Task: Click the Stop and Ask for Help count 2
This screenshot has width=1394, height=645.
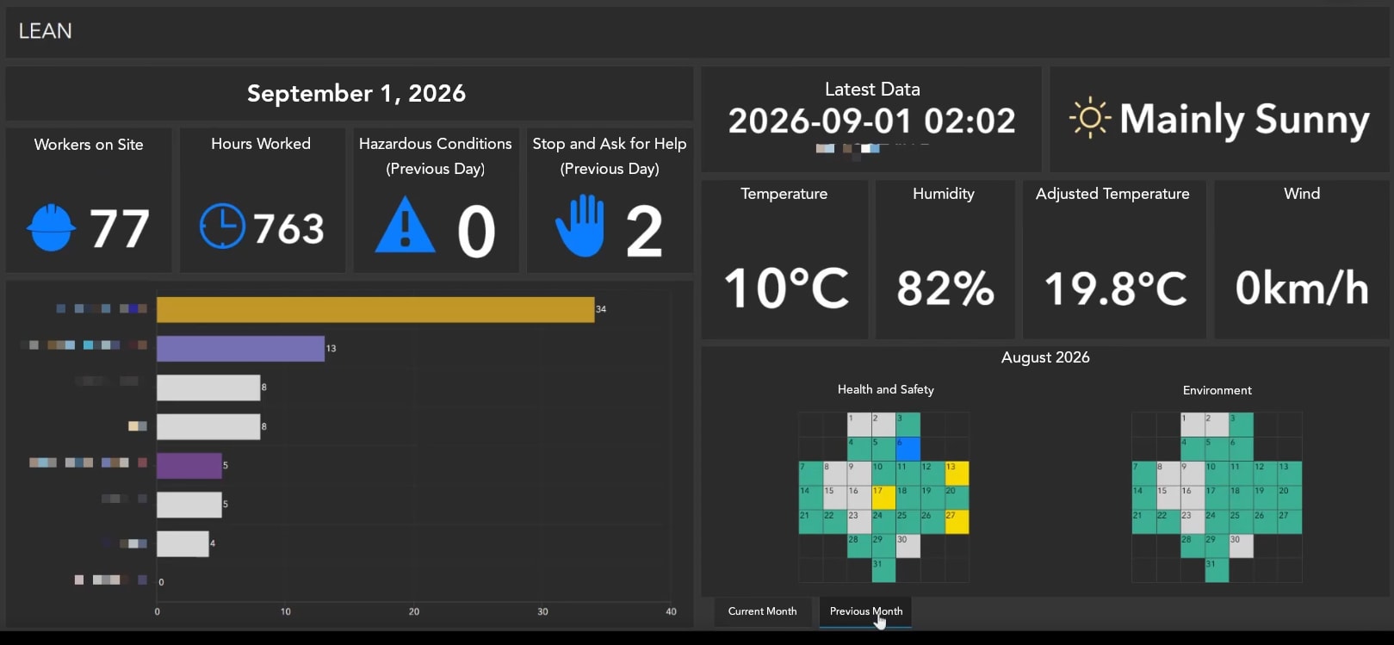Action: [644, 231]
